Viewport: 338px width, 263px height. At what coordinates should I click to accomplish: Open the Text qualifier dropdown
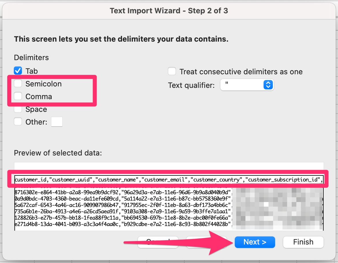[x=247, y=85]
